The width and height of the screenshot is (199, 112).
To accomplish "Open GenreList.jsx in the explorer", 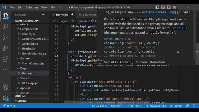I will pyautogui.click(x=30, y=44).
